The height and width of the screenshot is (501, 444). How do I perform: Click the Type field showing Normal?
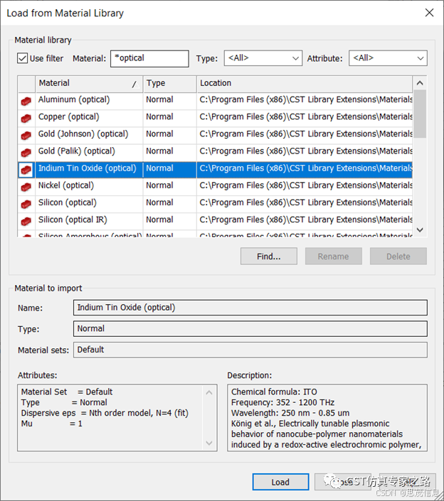[x=250, y=329]
